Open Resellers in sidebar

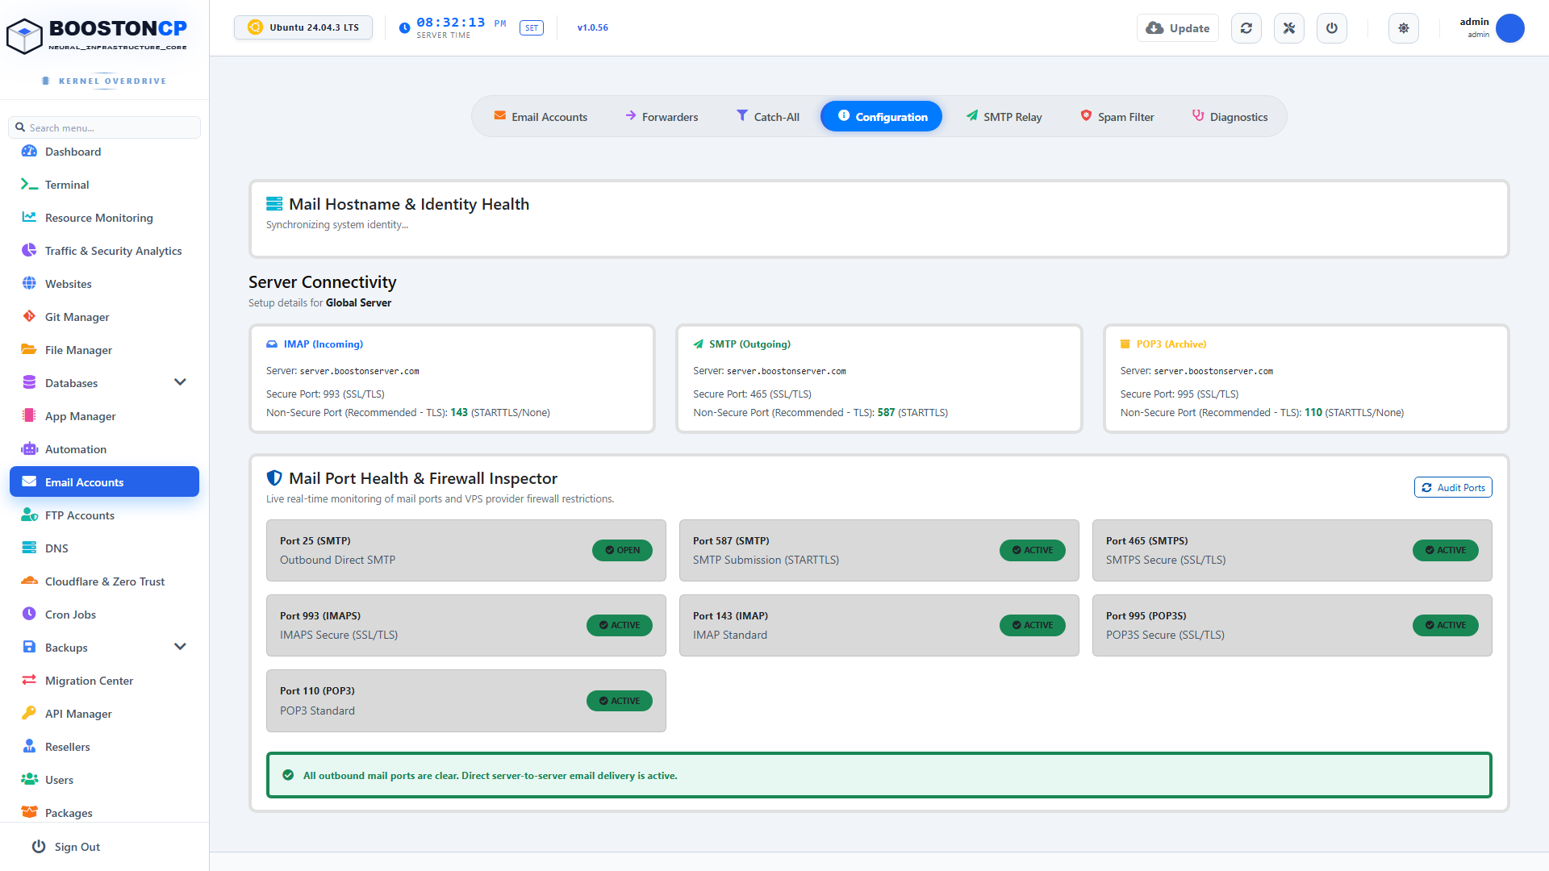coord(104,747)
